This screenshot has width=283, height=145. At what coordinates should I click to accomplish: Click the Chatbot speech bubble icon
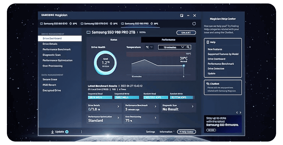point(207,84)
